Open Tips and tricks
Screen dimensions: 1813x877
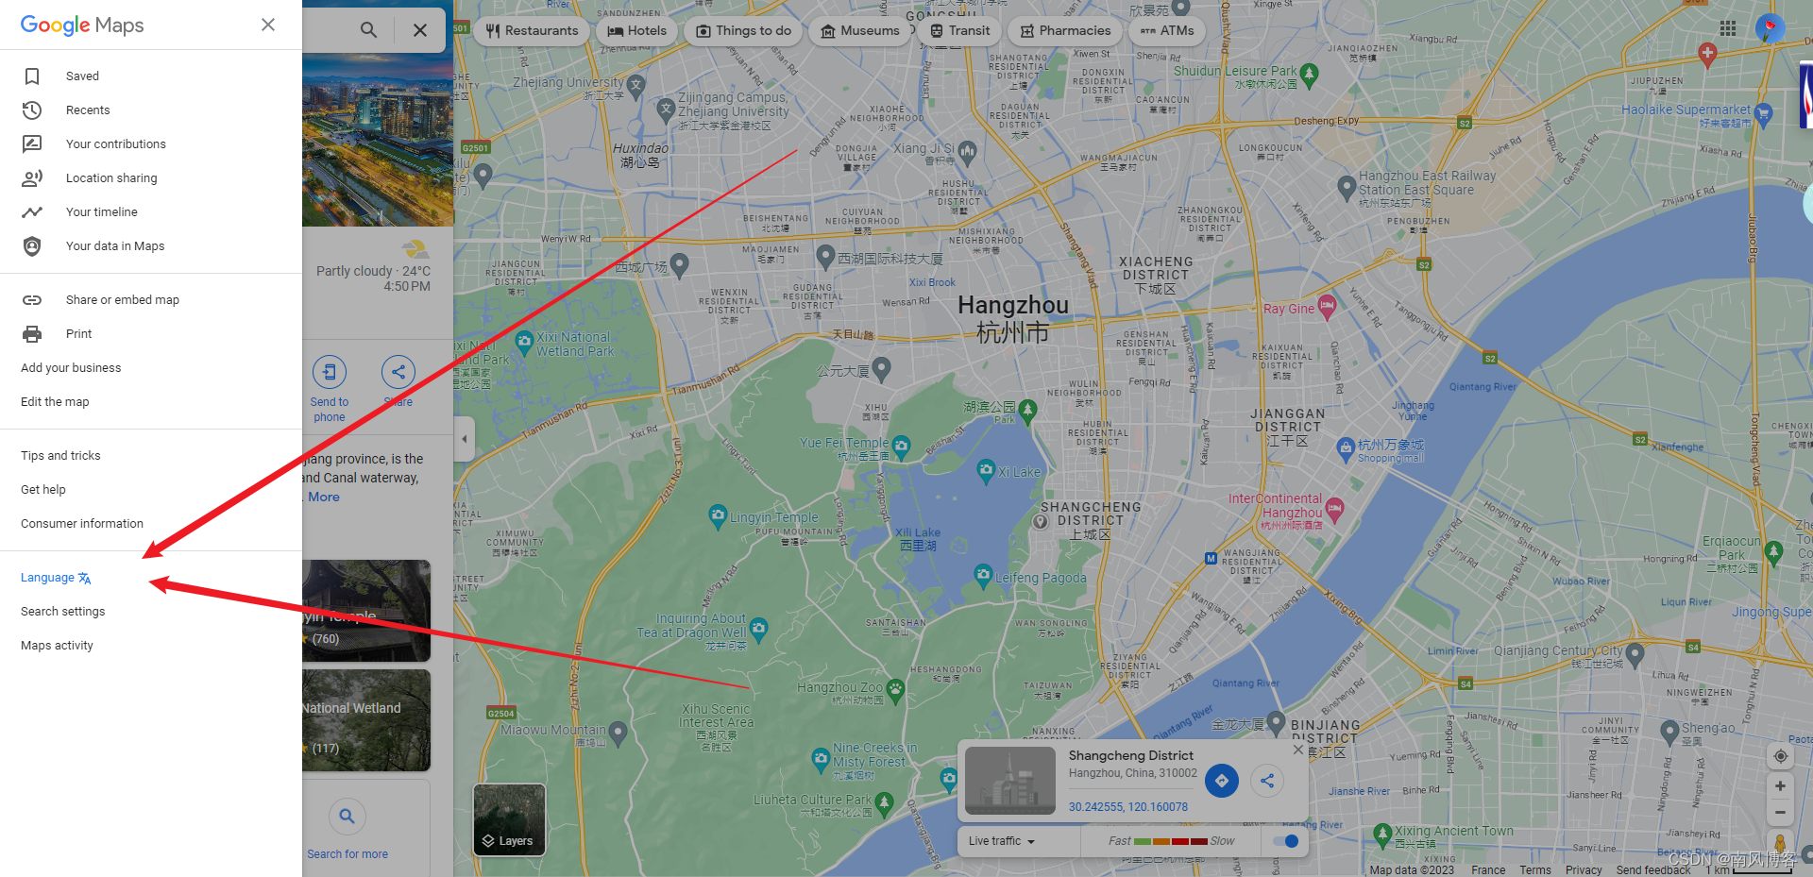click(60, 456)
